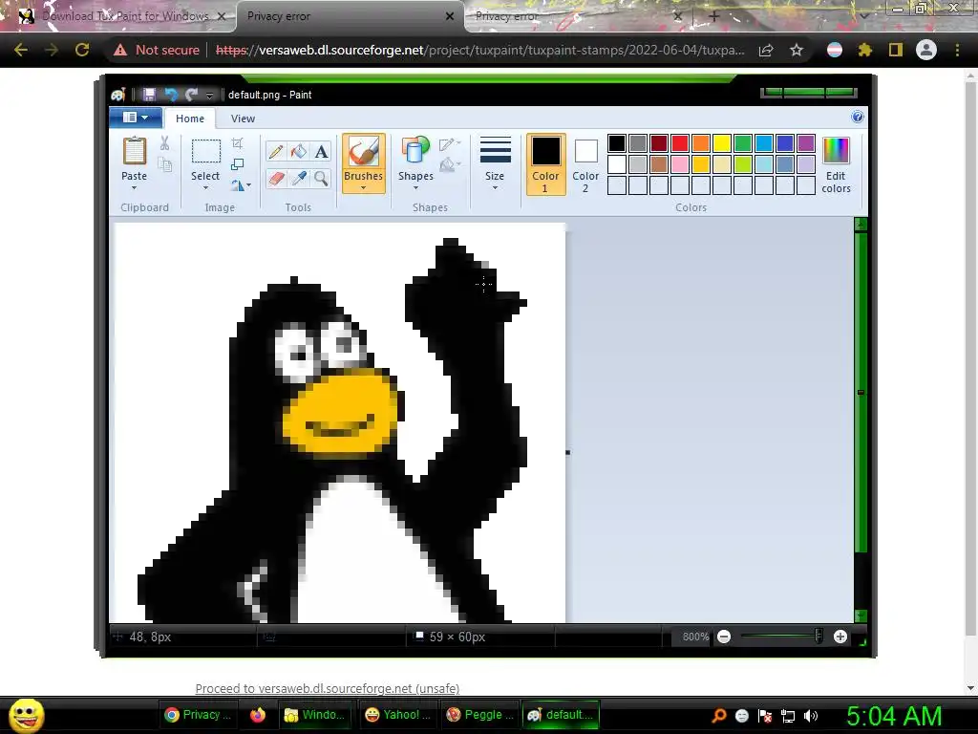Click the Crop icon in Image group
978x734 pixels.
237,143
